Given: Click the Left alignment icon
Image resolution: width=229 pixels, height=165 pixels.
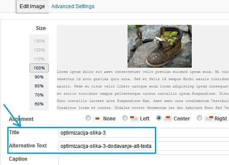Looking at the screenshot, I should click(x=134, y=118).
